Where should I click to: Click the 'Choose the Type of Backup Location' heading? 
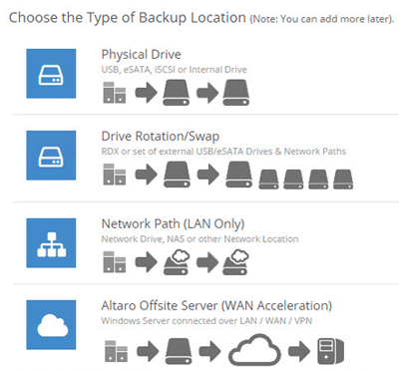[128, 18]
